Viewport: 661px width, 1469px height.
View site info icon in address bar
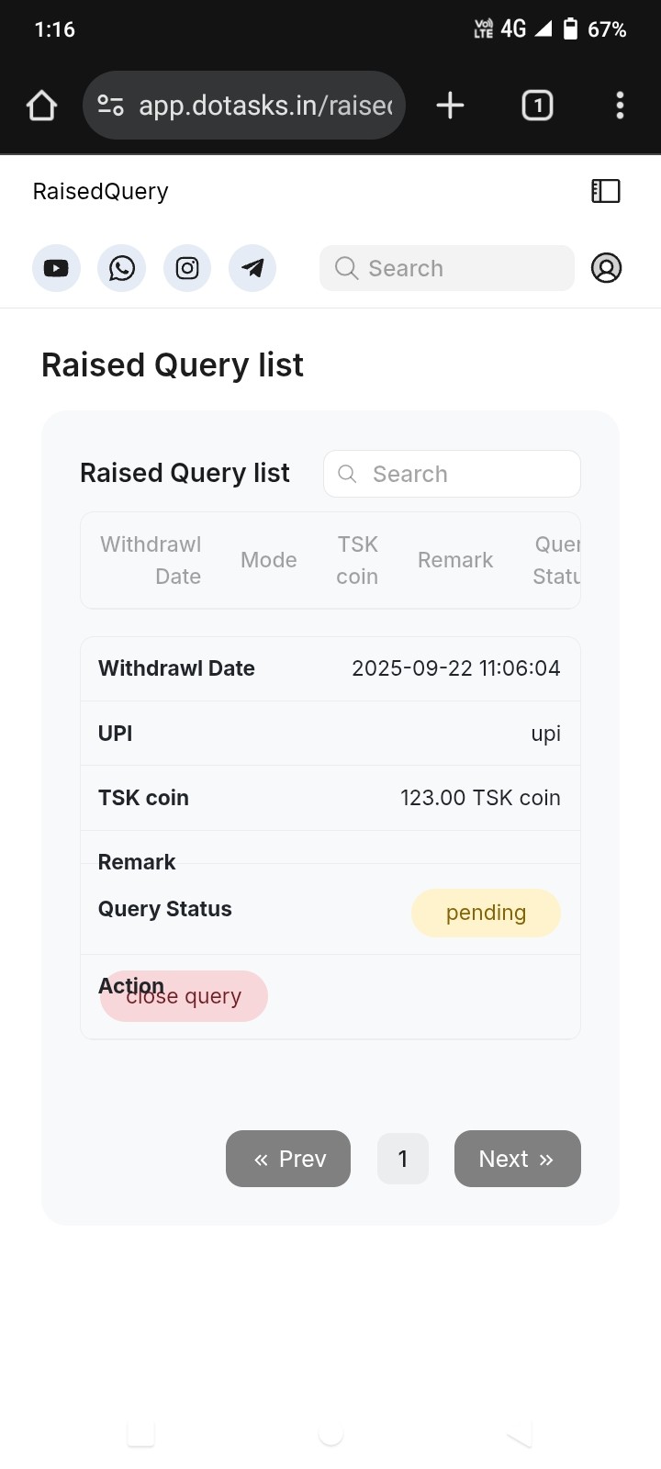111,106
